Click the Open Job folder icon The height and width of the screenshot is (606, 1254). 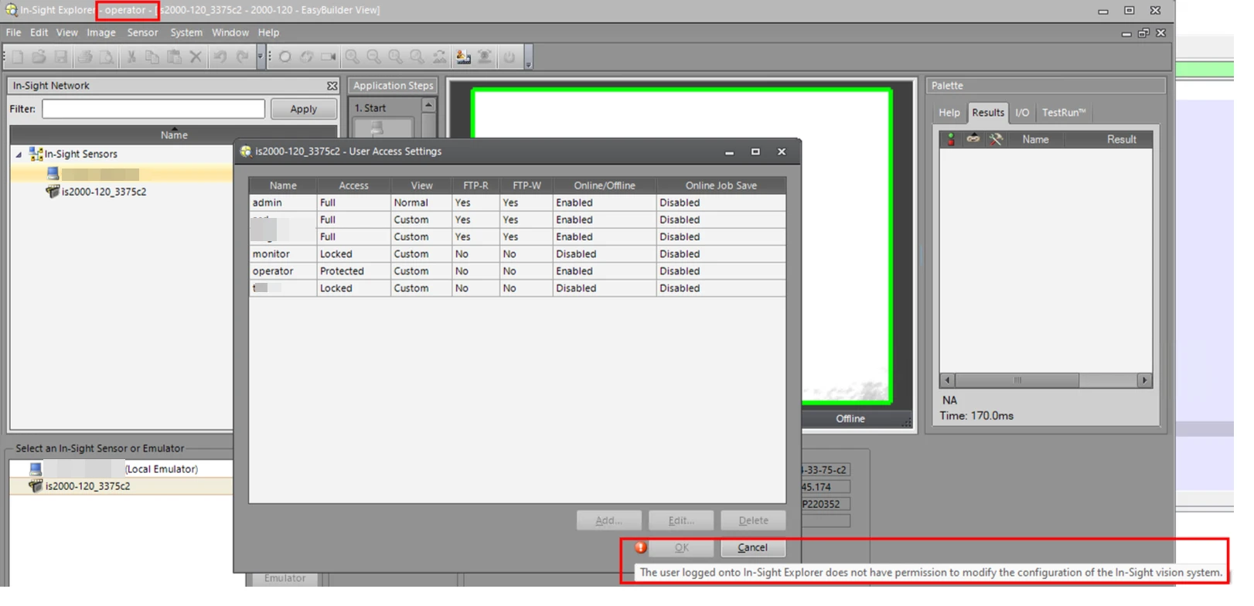point(39,57)
